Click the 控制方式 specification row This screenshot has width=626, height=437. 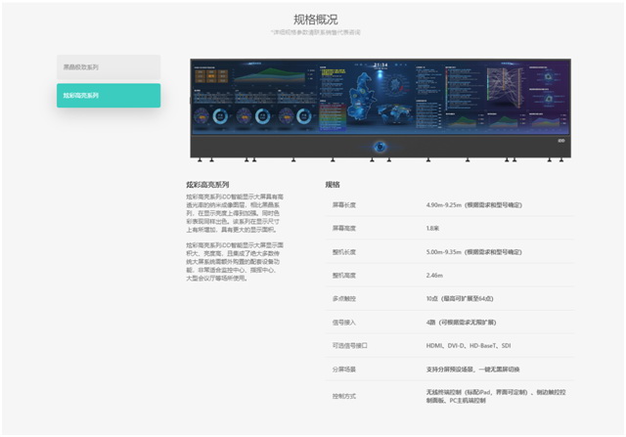[448, 394]
